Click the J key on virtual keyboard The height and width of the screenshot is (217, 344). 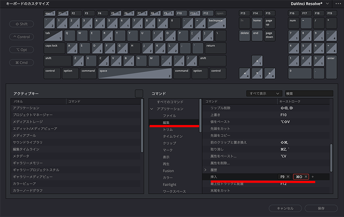(x=147, y=48)
